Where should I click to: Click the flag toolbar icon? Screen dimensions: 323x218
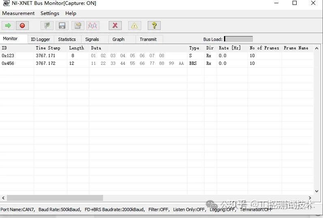(x=47, y=26)
